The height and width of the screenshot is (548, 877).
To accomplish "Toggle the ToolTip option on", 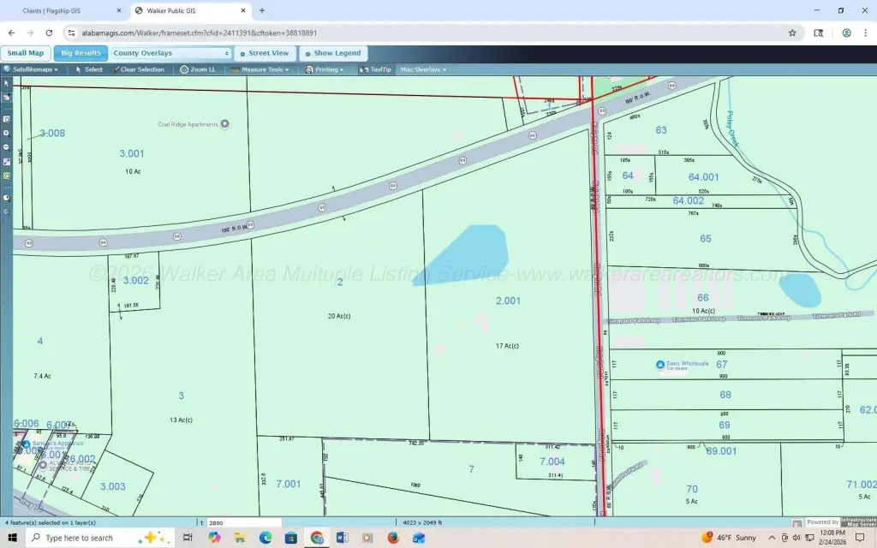I will pyautogui.click(x=376, y=69).
